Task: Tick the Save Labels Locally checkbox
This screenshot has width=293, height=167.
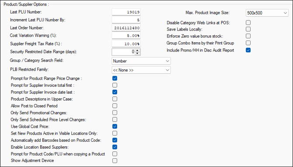Action: coord(248,29)
